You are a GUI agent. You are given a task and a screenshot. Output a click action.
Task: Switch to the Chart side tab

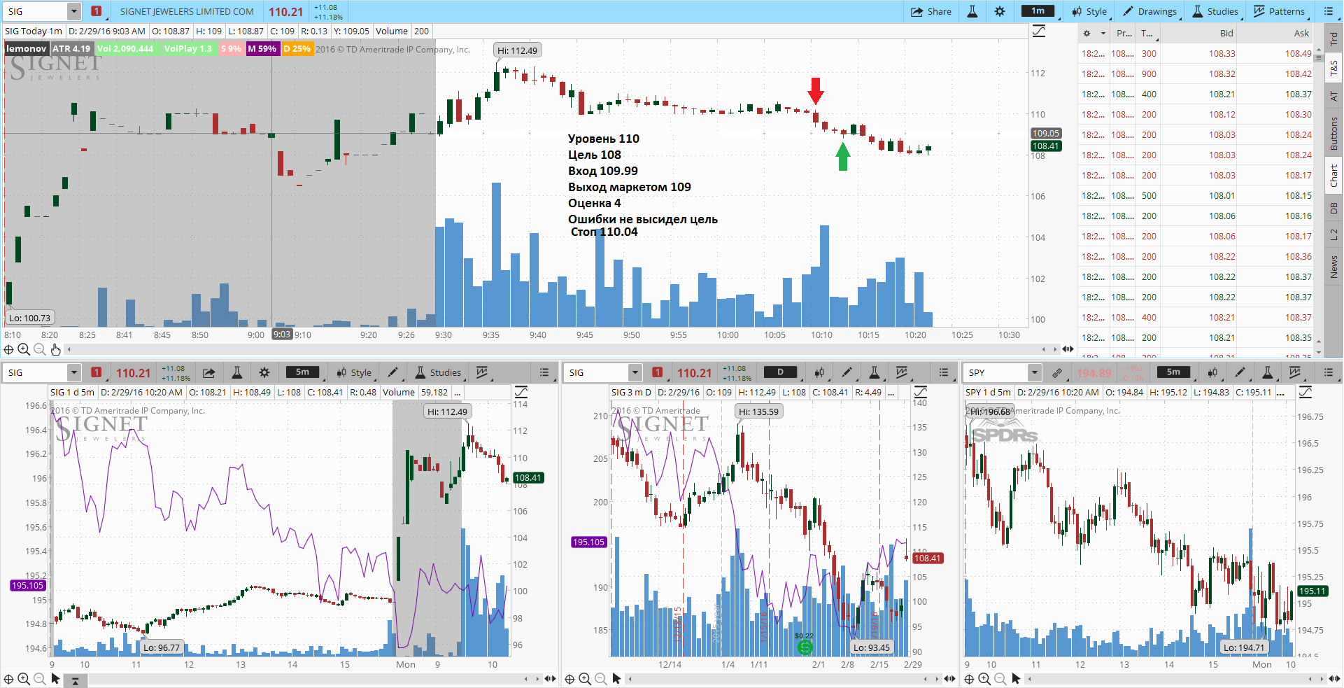pos(1334,175)
